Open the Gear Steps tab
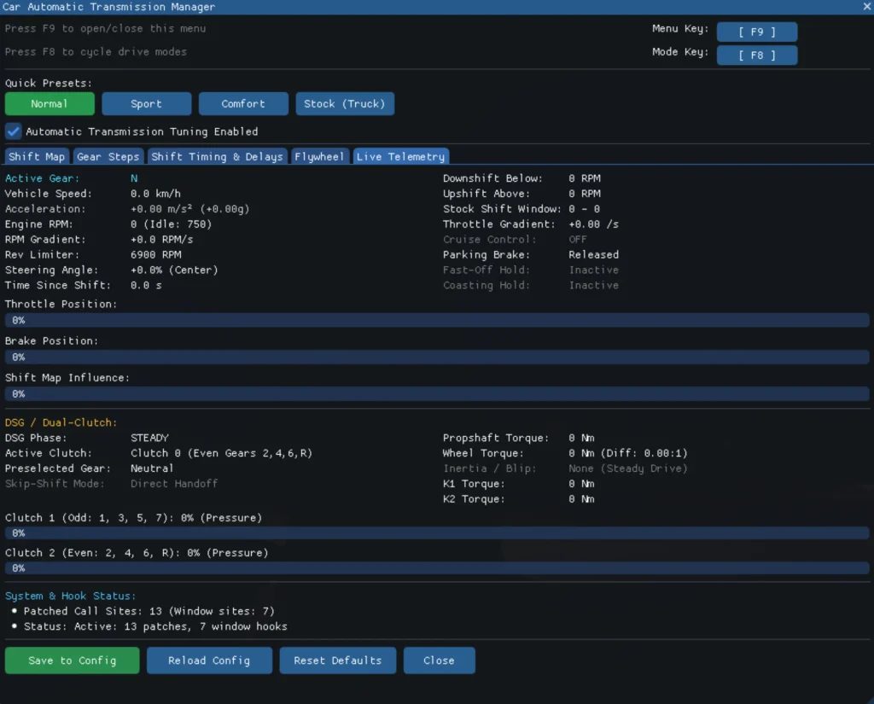Image resolution: width=874 pixels, height=704 pixels. click(108, 157)
